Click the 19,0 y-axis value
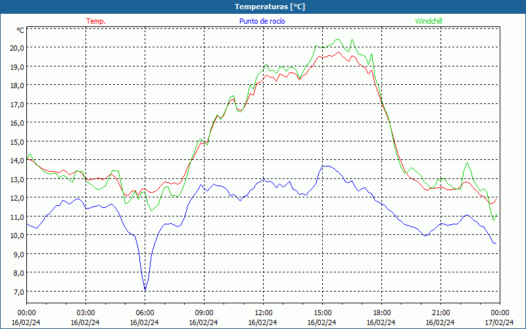Image resolution: width=526 pixels, height=329 pixels. (18, 66)
